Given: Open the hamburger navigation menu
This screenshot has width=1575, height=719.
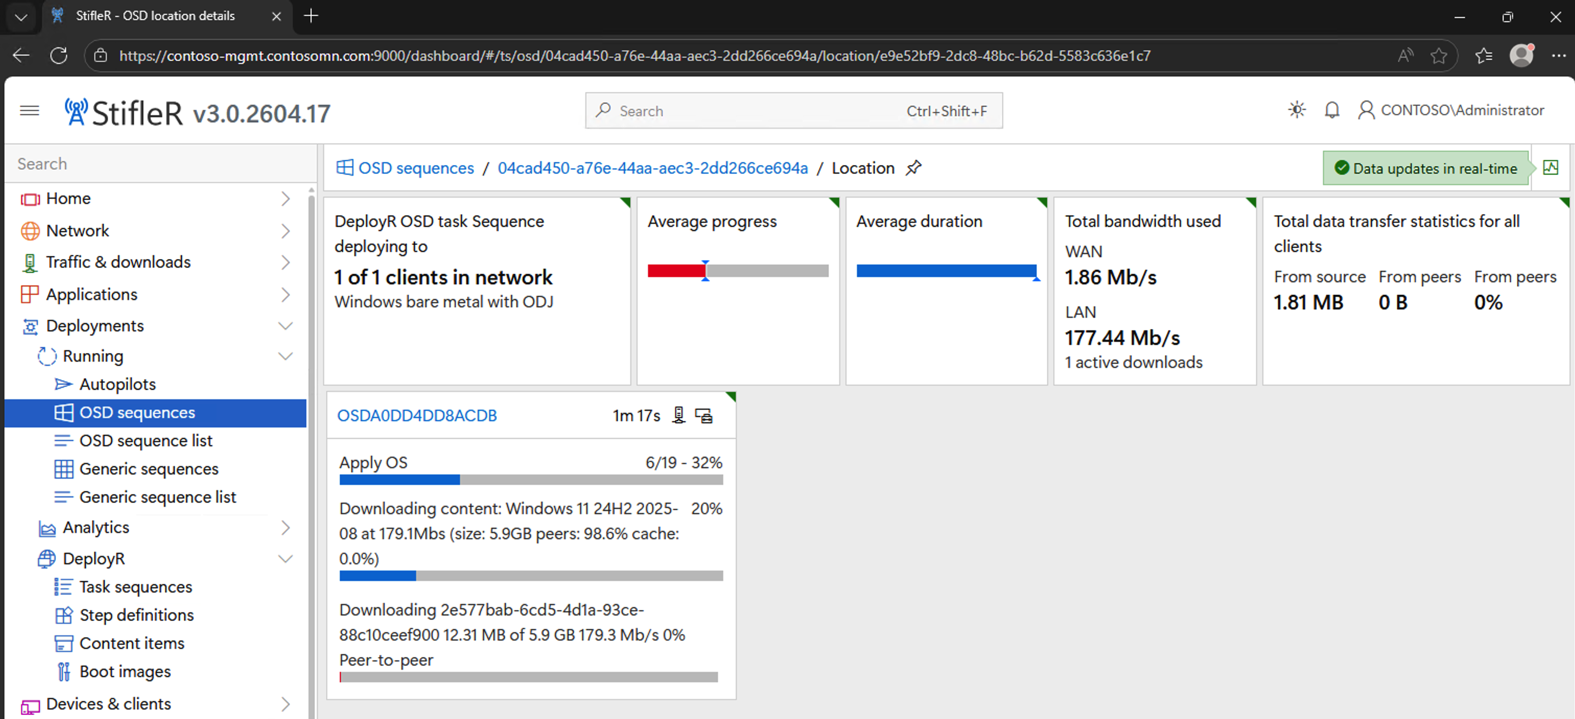Looking at the screenshot, I should click(x=29, y=110).
